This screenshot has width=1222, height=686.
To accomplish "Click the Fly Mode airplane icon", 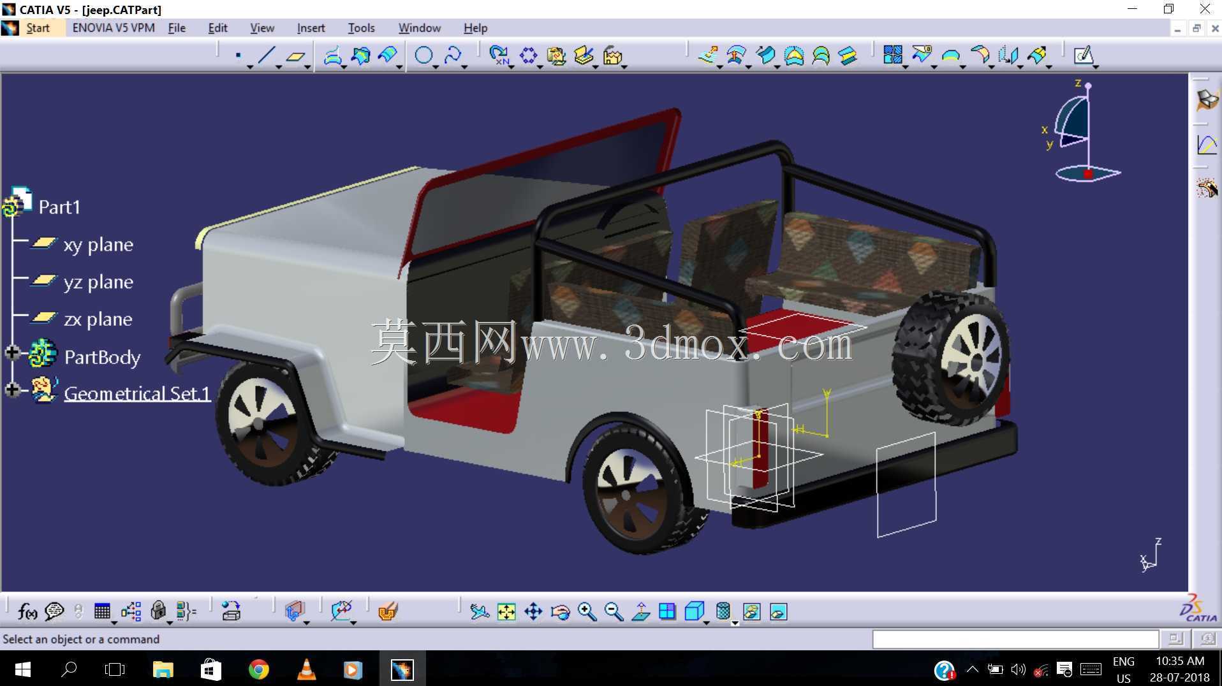I will 479,612.
